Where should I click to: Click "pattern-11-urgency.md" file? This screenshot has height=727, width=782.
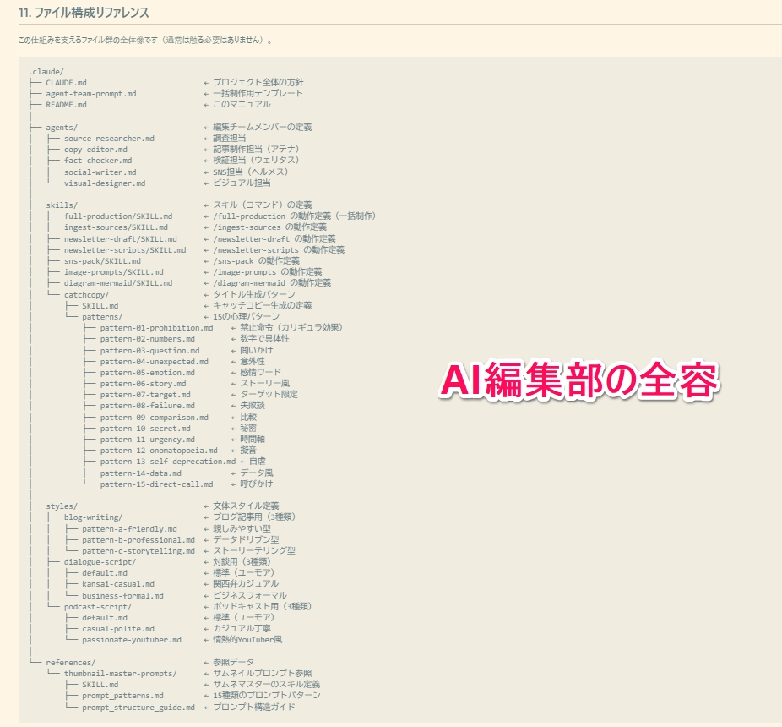tap(147, 440)
